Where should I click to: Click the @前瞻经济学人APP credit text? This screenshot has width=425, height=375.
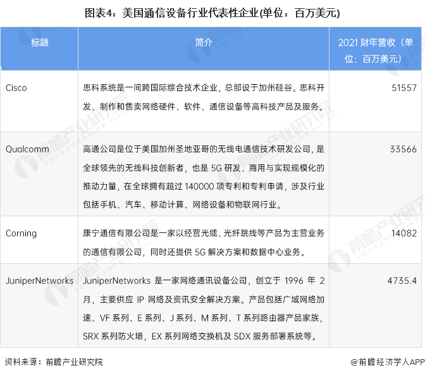tap(387, 362)
